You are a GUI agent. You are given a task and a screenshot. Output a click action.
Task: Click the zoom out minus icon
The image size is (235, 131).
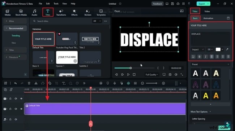pos(142,83)
